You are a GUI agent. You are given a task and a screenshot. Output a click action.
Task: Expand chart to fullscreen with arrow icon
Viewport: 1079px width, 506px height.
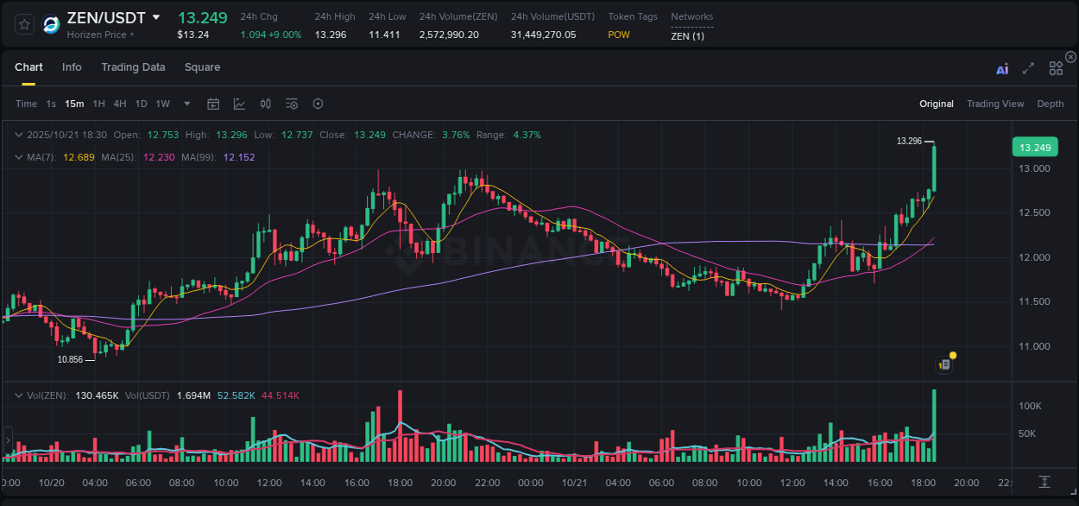coord(1028,67)
